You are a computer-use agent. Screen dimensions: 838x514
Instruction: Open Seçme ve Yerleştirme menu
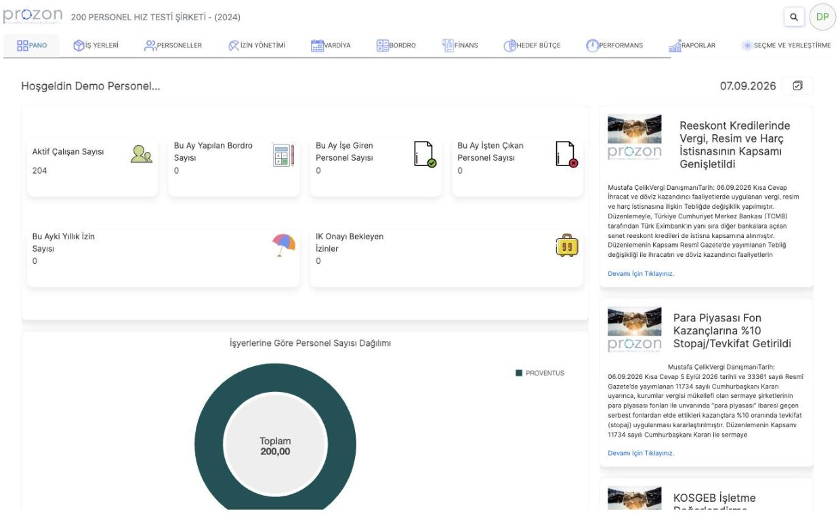coord(787,45)
